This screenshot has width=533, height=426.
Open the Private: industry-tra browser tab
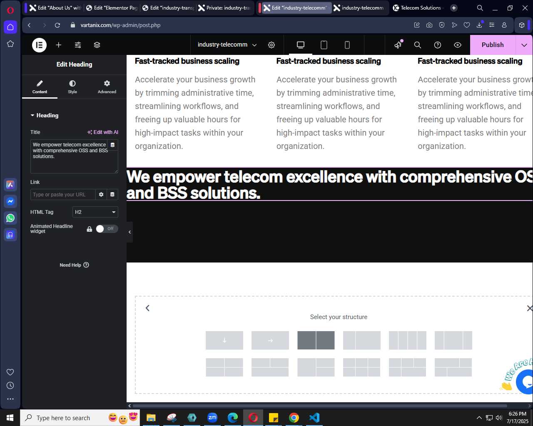point(224,8)
